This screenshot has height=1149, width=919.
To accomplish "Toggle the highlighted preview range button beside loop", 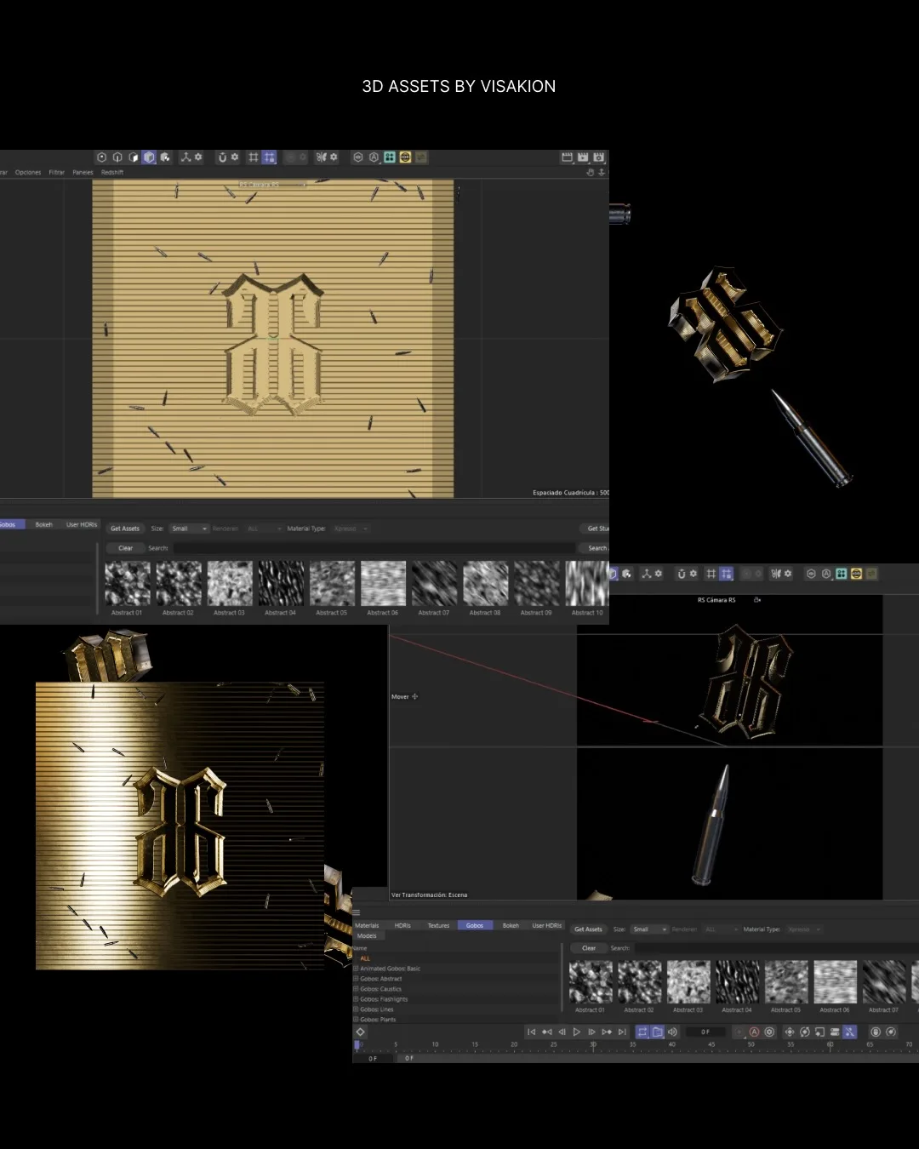I will click(657, 1032).
